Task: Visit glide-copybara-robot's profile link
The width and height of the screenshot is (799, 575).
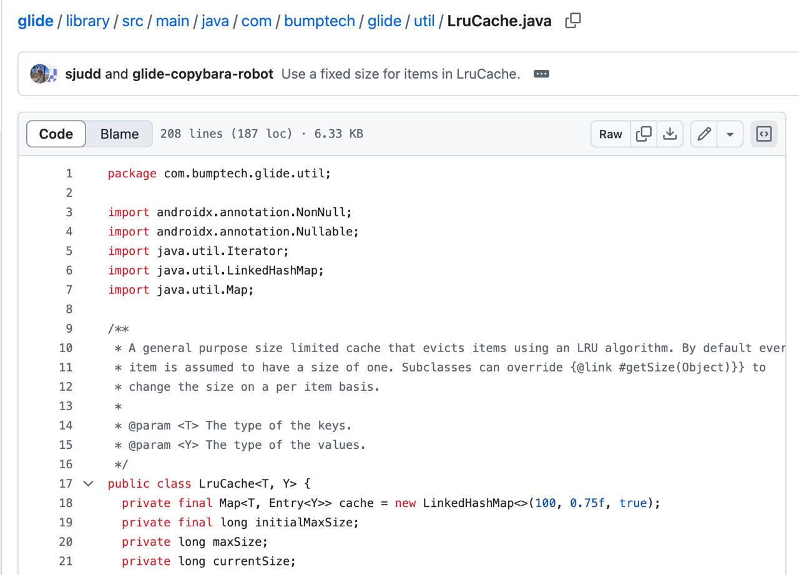Action: (x=203, y=74)
